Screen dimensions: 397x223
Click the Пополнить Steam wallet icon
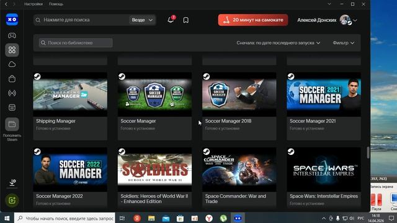(12, 124)
